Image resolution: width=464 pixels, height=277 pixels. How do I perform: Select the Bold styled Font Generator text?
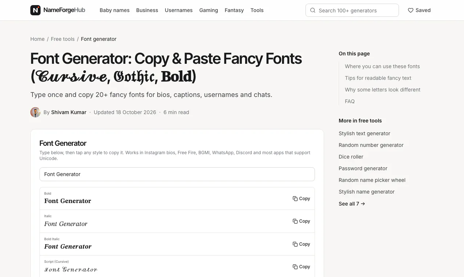tap(68, 201)
